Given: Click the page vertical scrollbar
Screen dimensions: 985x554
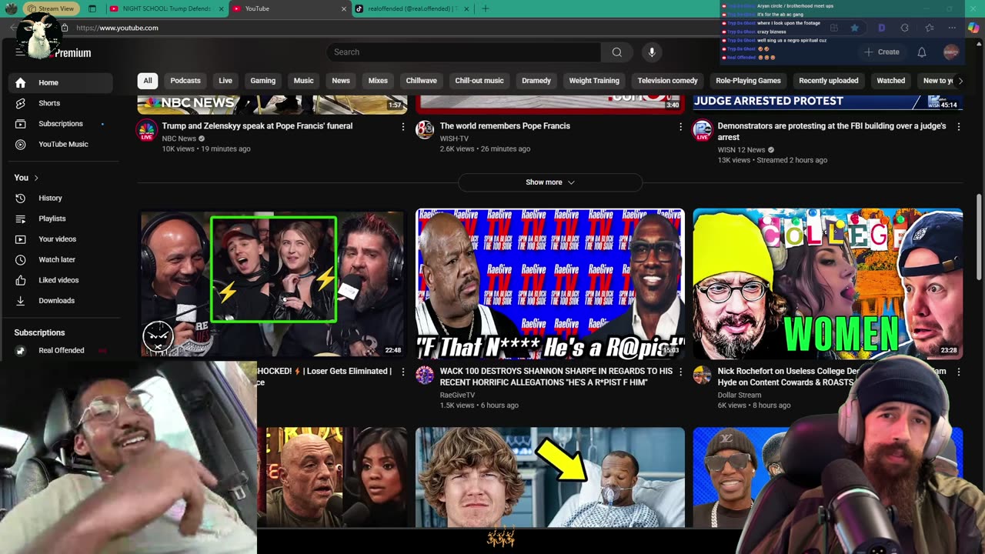Looking at the screenshot, I should (979, 239).
